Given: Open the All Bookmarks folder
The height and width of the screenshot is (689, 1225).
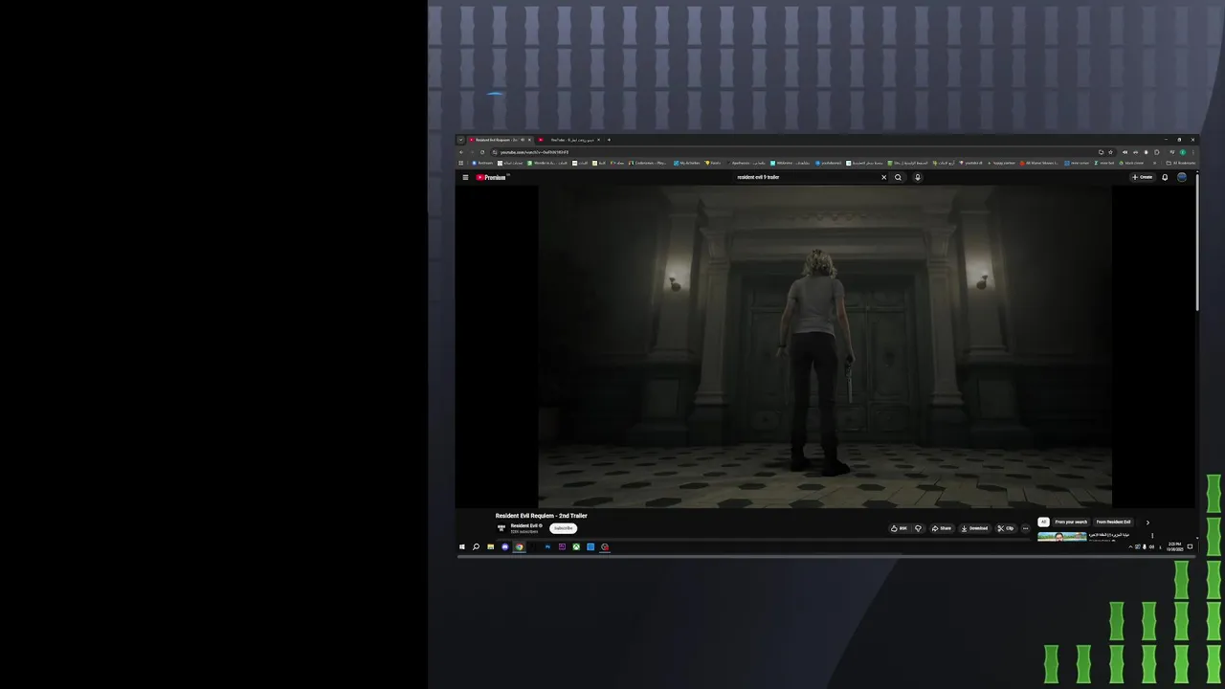Looking at the screenshot, I should (1181, 163).
